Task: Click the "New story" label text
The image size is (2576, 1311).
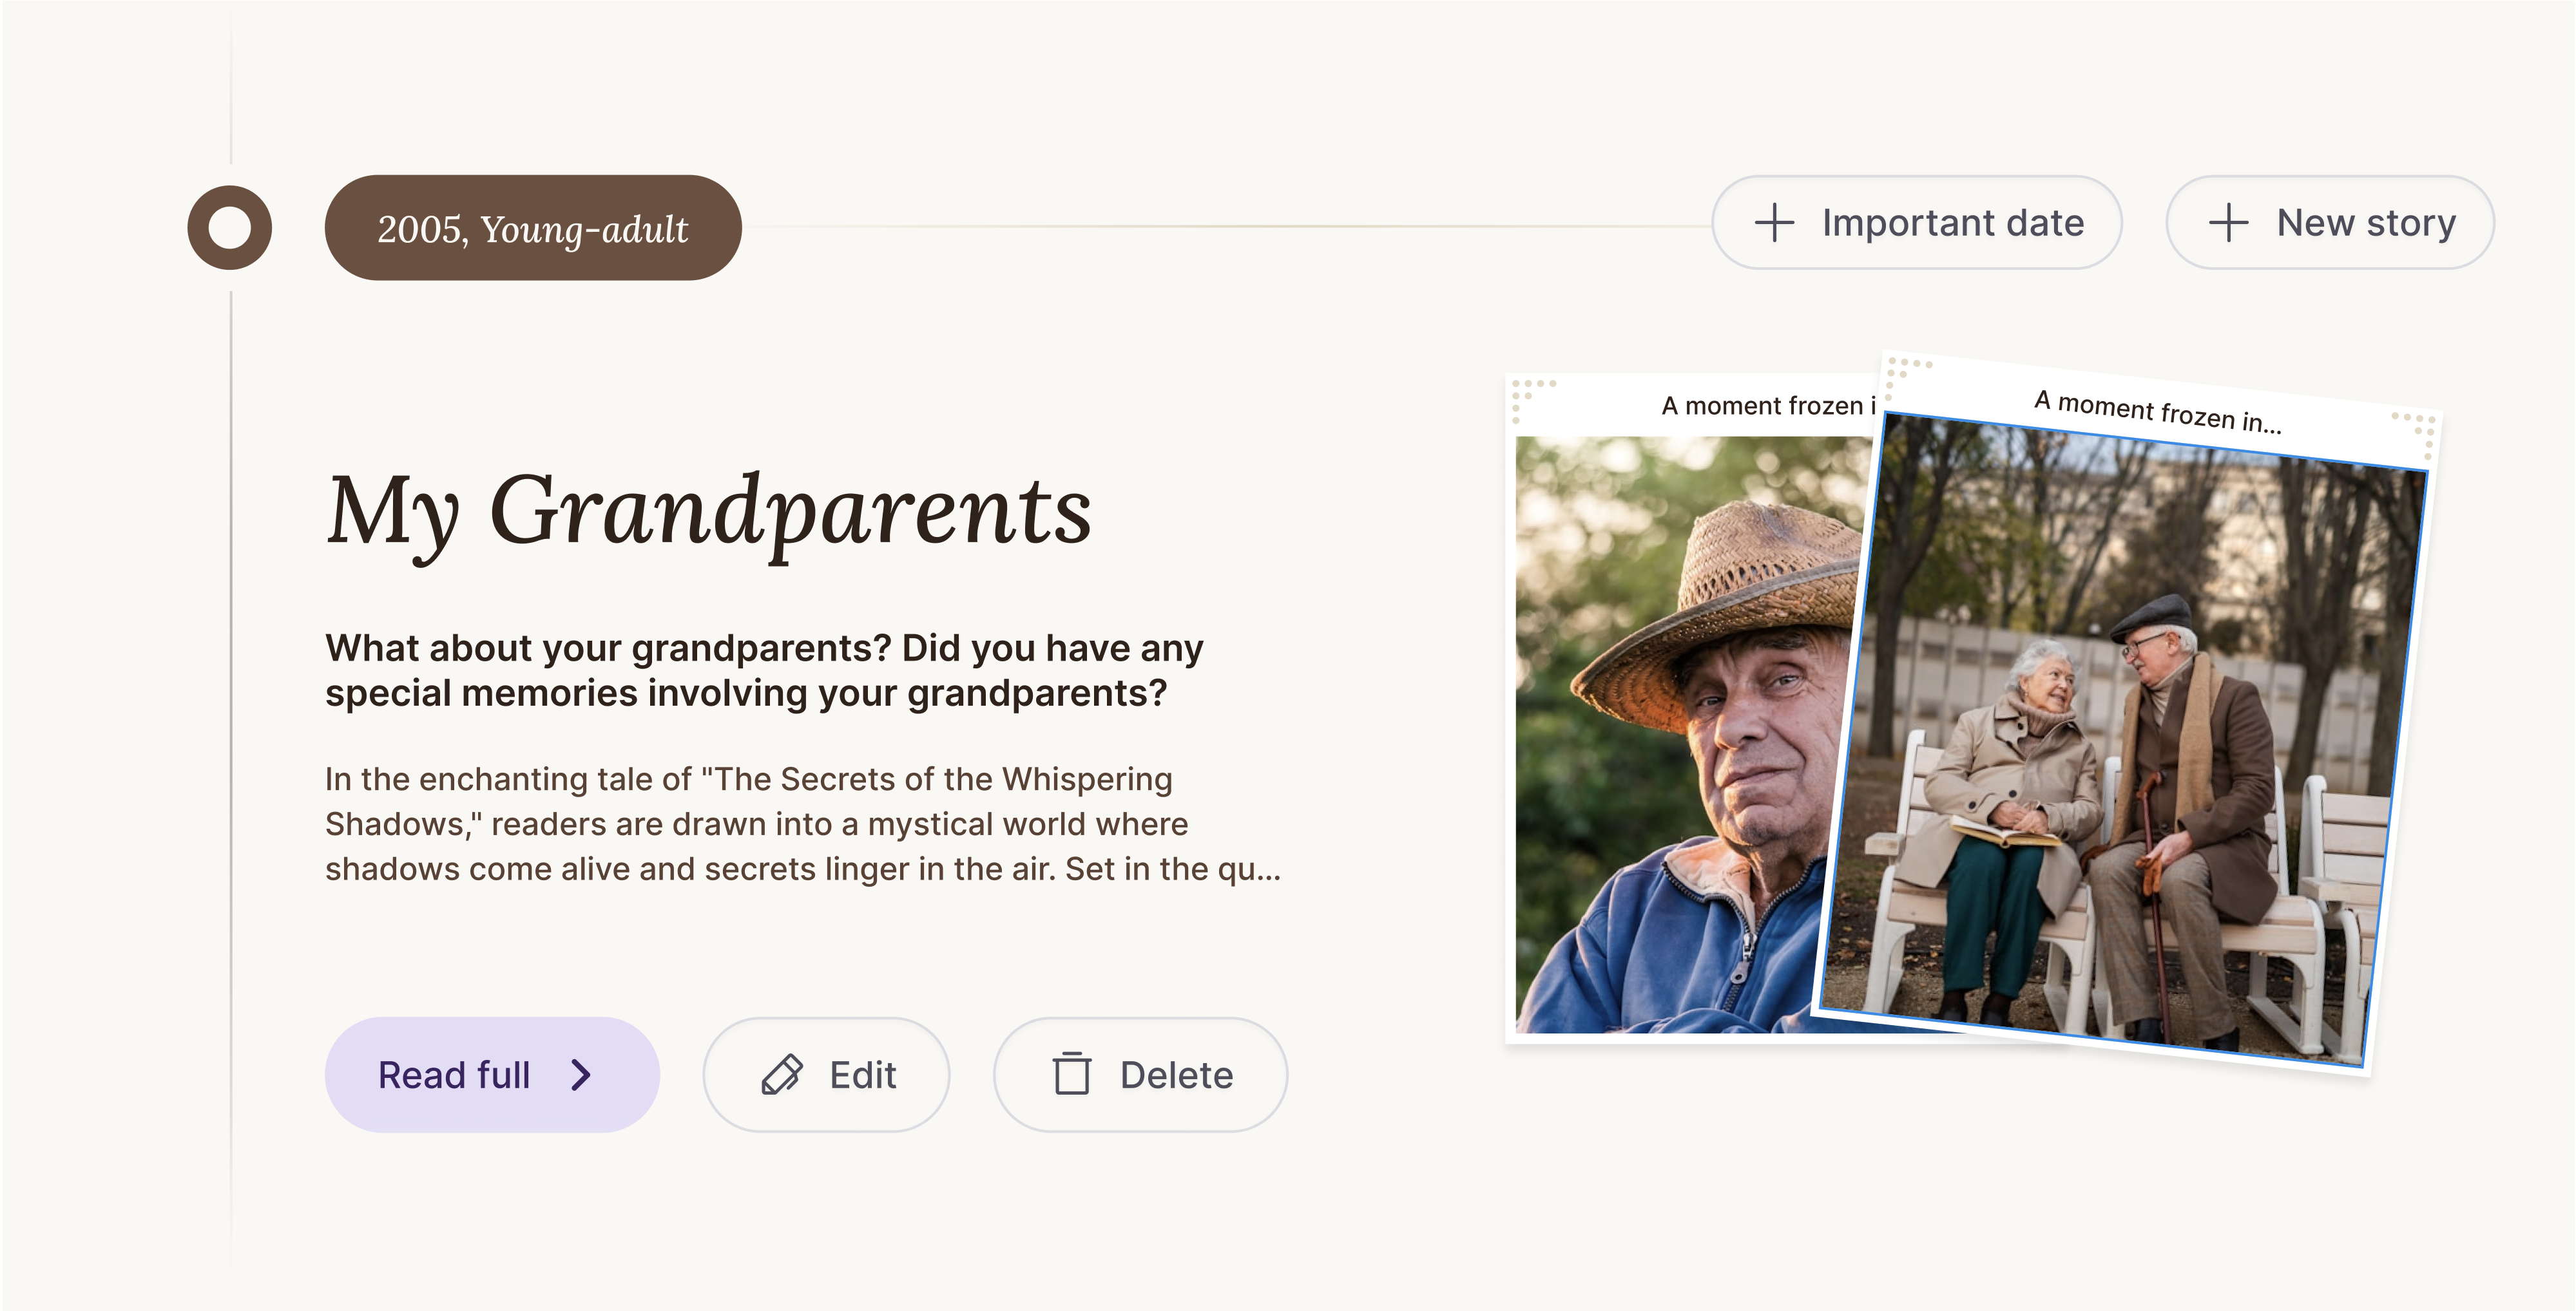Action: coord(2365,223)
